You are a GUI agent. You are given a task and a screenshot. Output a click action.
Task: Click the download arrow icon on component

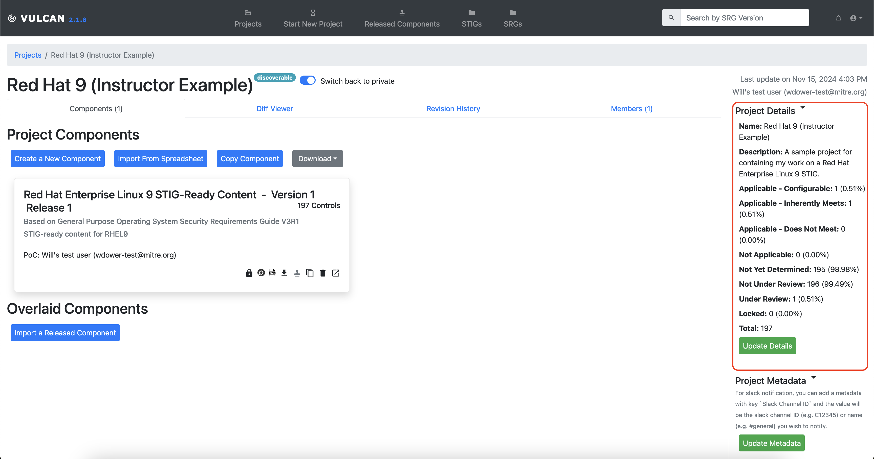(284, 273)
